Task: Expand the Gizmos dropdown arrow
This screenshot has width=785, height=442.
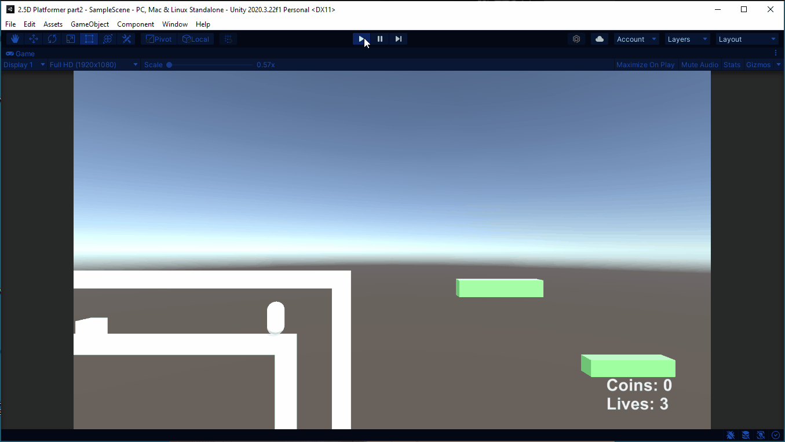Action: click(x=779, y=64)
